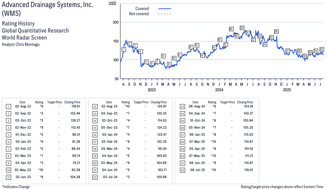The width and height of the screenshot is (327, 189).
Task: Click the Global Quantitative Research heading
Action: pos(35,31)
